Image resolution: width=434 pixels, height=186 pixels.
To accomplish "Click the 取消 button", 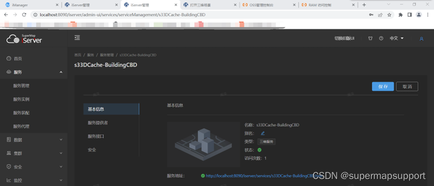I will [407, 87].
